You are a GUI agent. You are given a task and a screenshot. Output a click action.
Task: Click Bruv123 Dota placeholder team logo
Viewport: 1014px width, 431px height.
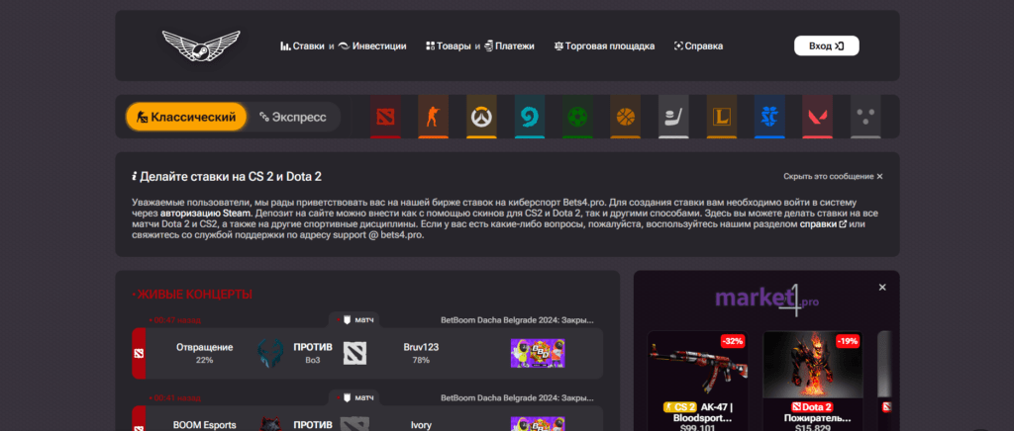355,353
